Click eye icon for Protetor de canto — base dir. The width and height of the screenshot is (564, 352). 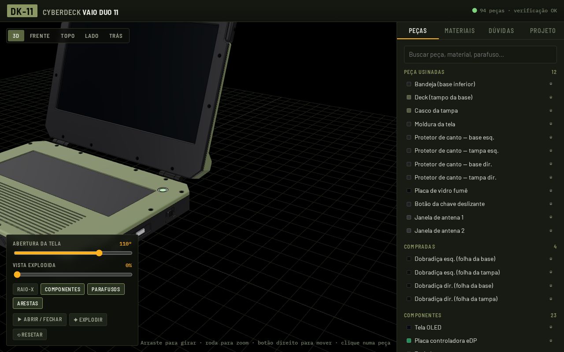click(x=551, y=164)
